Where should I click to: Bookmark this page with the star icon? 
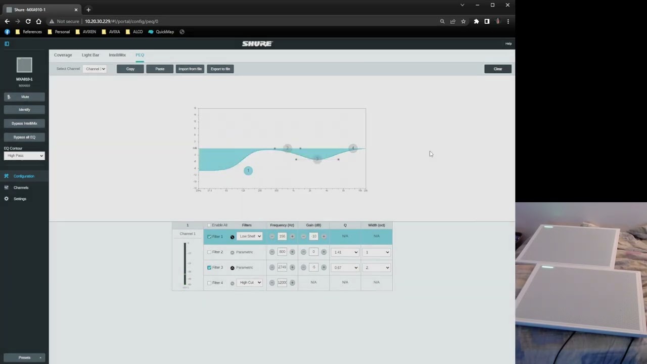point(463,21)
